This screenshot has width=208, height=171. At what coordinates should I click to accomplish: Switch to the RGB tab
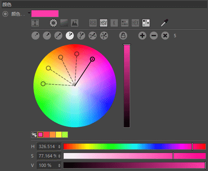pyautogui.click(x=93, y=23)
